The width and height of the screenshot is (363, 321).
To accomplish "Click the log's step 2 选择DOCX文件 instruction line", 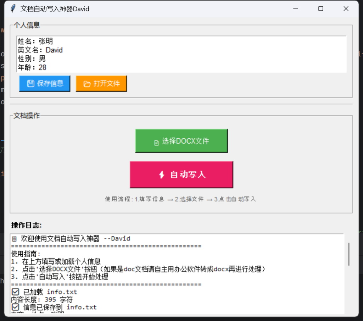I will tap(138, 269).
